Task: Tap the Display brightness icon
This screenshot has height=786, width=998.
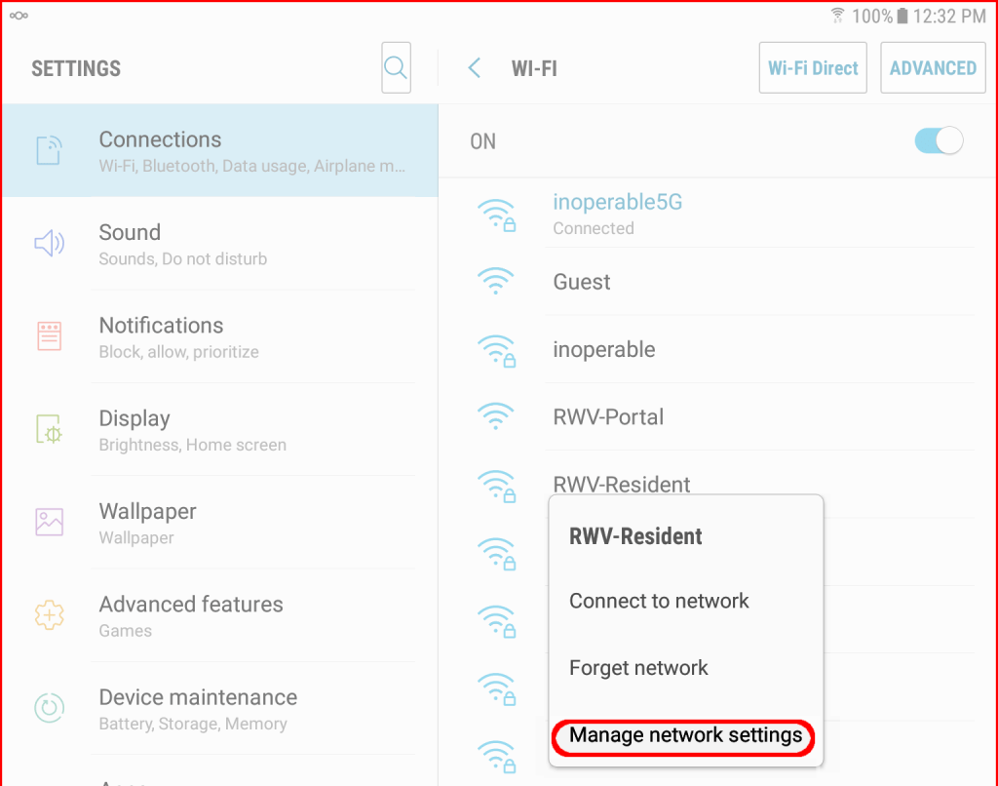Action: pos(49,429)
